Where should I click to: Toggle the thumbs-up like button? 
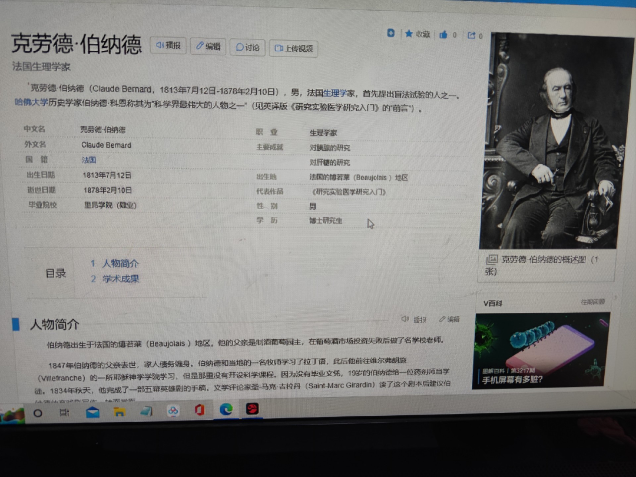tap(443, 34)
